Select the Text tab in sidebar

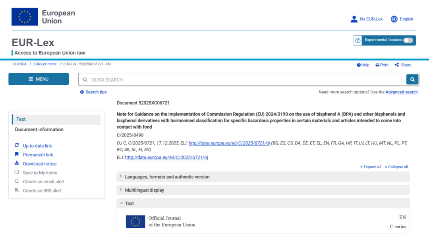tap(21, 119)
